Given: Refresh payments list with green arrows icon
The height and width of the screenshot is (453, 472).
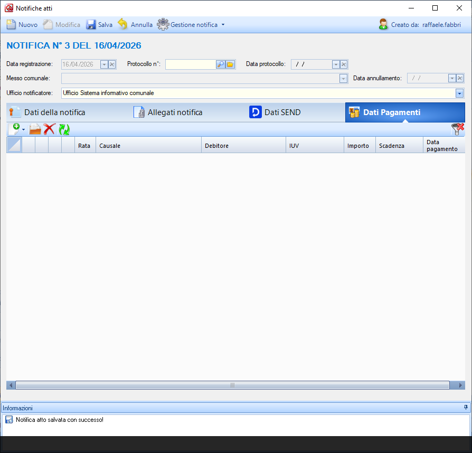Looking at the screenshot, I should pos(64,129).
